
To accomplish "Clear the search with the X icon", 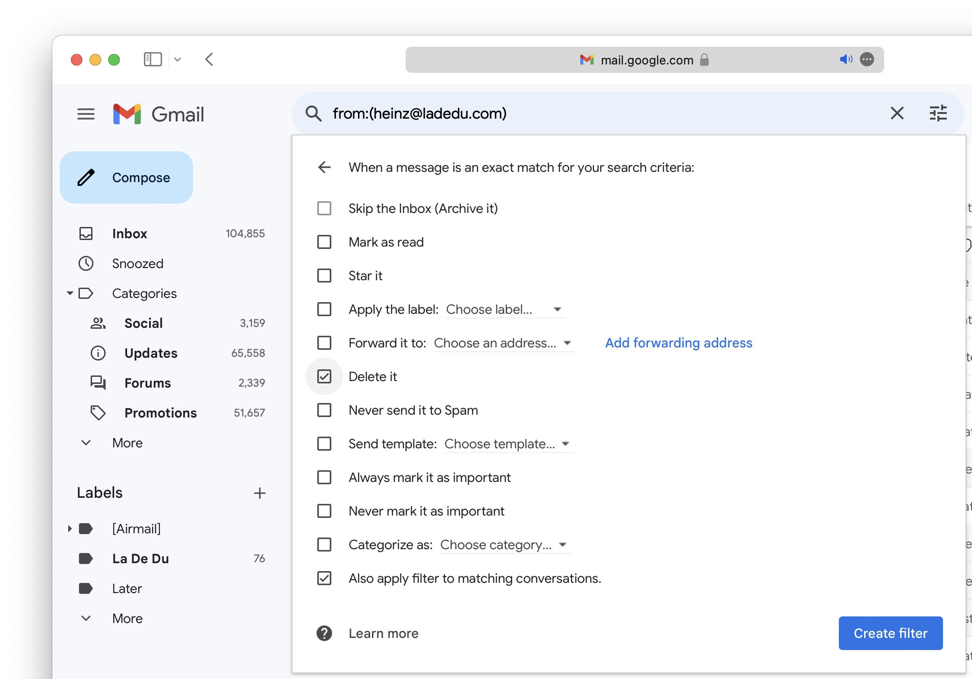I will tap(897, 113).
